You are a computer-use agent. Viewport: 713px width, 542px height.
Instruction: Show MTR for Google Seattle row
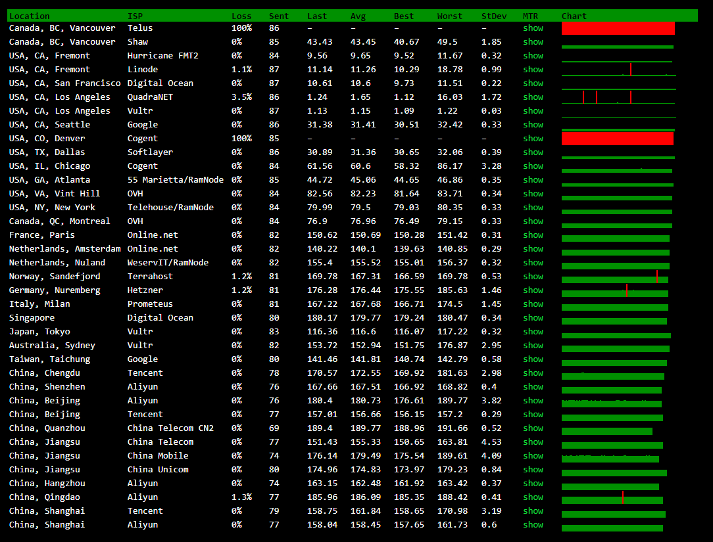(533, 124)
